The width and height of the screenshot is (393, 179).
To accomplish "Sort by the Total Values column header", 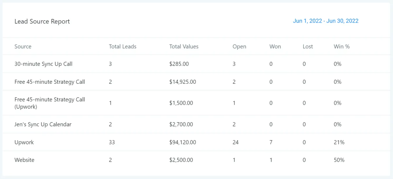I will coord(184,46).
